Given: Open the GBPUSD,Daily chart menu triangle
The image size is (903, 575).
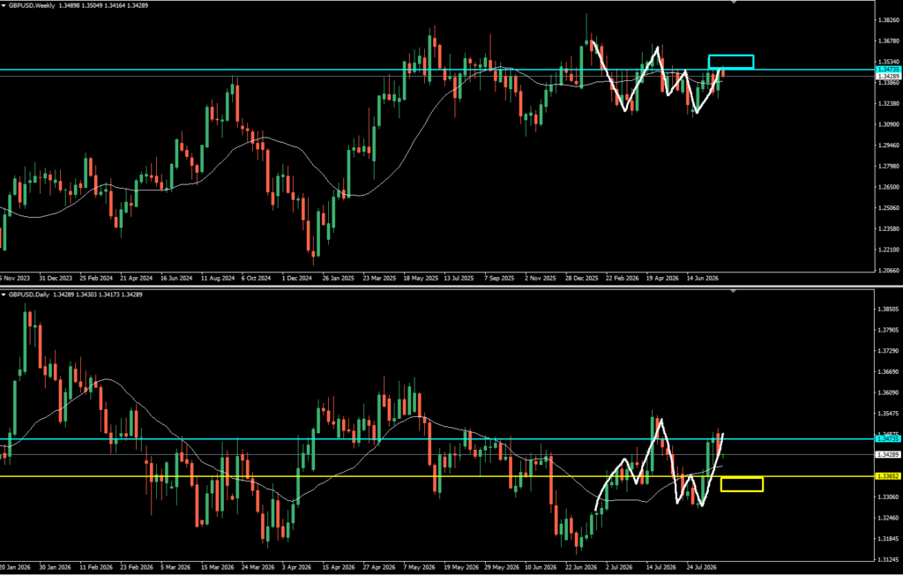Looking at the screenshot, I should pyautogui.click(x=4, y=295).
